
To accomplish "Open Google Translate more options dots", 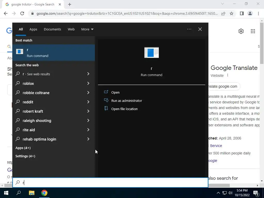I will [228, 75].
